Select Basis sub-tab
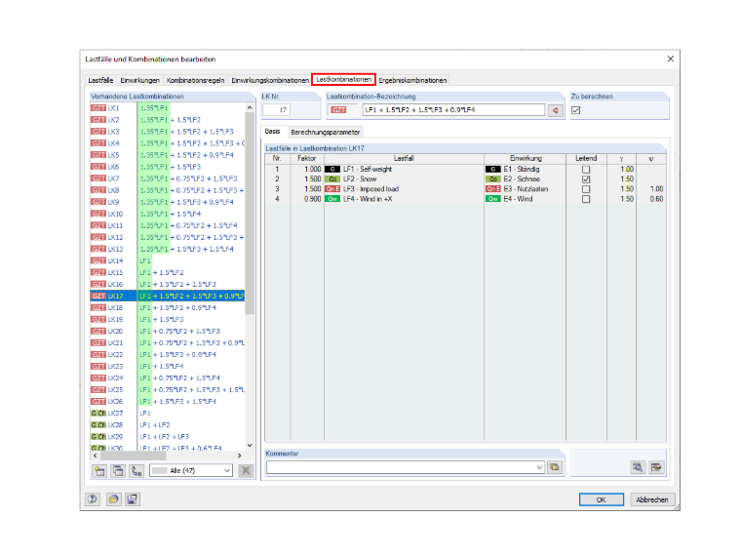 273,132
